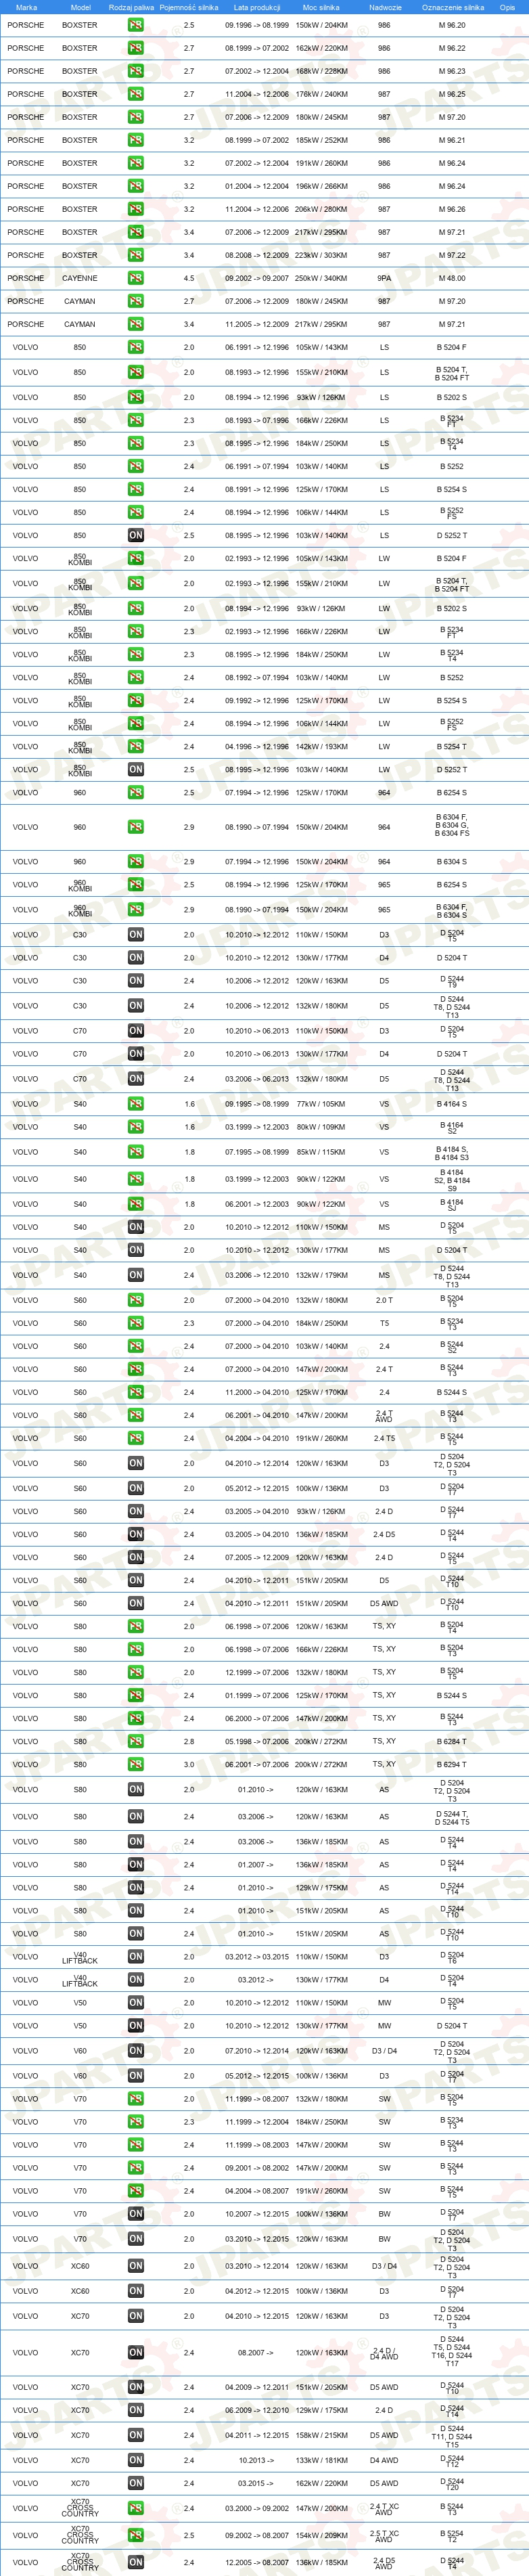Image resolution: width=529 pixels, height=2576 pixels.
Task: Select power value 250kW / 340KM
Action: tap(322, 278)
